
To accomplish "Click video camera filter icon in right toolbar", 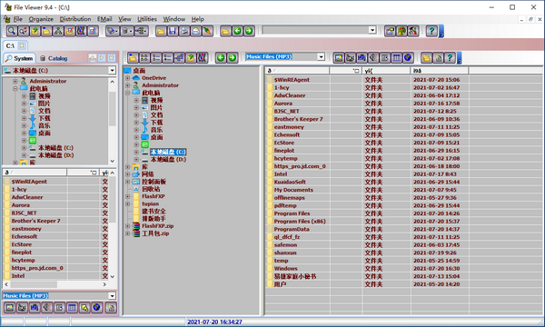I will pos(350,57).
